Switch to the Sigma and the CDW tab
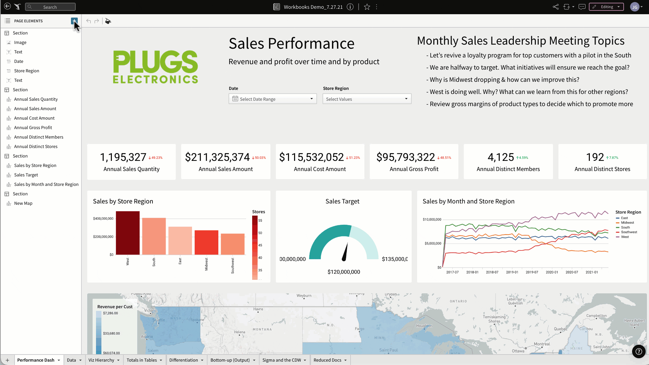Image resolution: width=649 pixels, height=365 pixels. 282,360
